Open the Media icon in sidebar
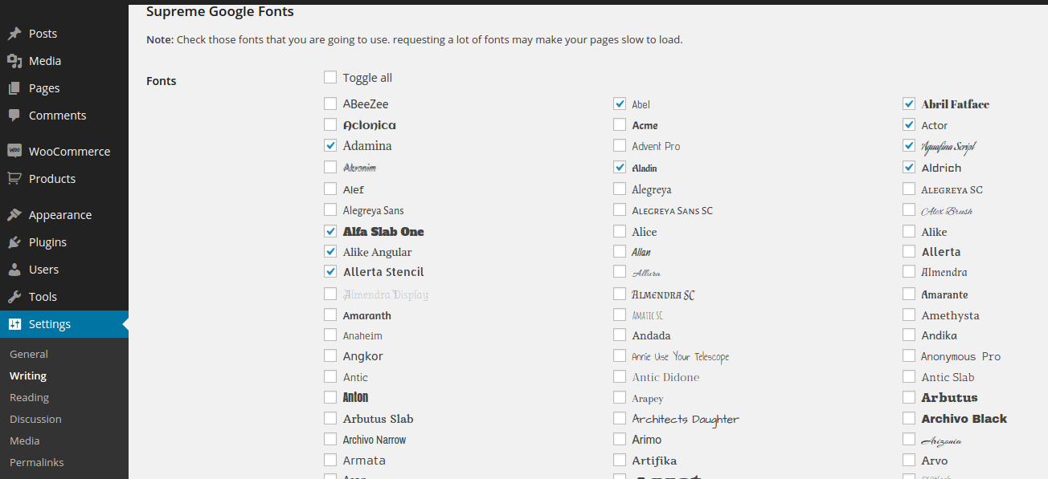The image size is (1048, 479). point(14,61)
